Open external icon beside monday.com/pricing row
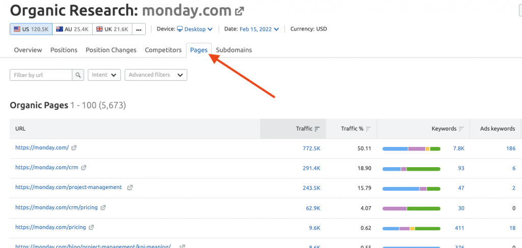 click(x=91, y=228)
